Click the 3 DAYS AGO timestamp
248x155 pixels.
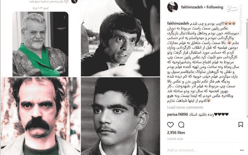point(175,139)
